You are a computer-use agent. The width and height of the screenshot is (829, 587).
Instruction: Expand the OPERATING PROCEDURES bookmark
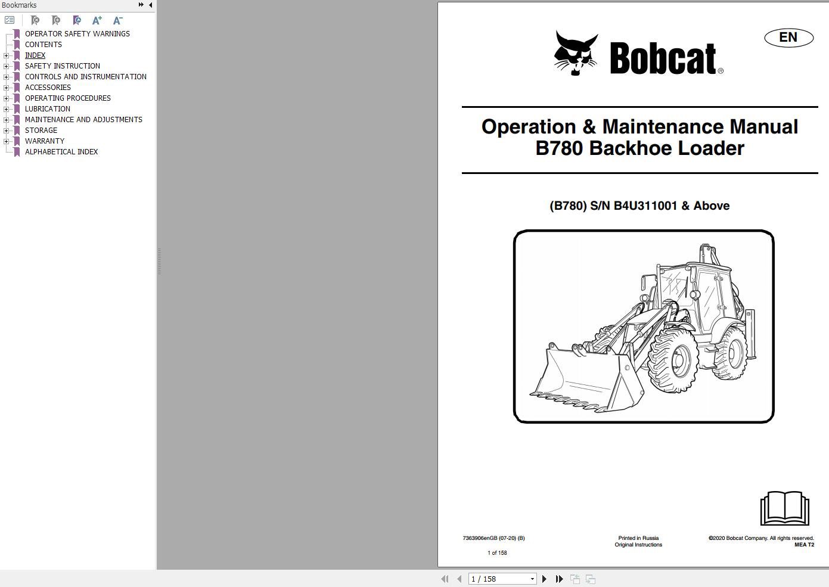coord(6,98)
